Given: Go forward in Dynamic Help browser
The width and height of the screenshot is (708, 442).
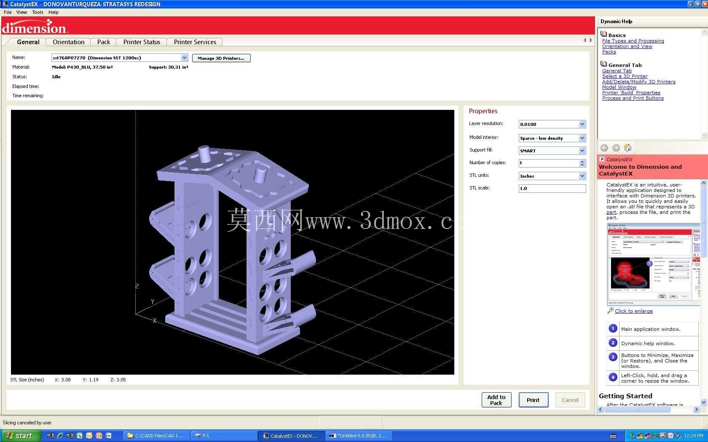Looking at the screenshot, I should pos(616,148).
